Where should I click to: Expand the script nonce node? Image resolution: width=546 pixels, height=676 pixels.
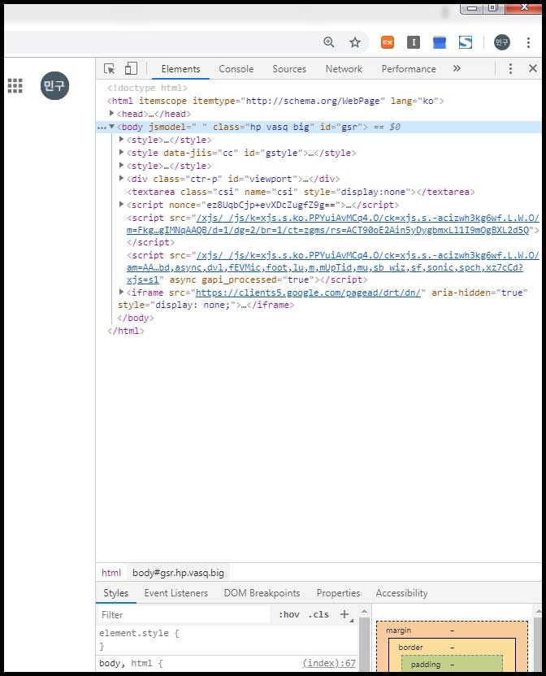(121, 205)
